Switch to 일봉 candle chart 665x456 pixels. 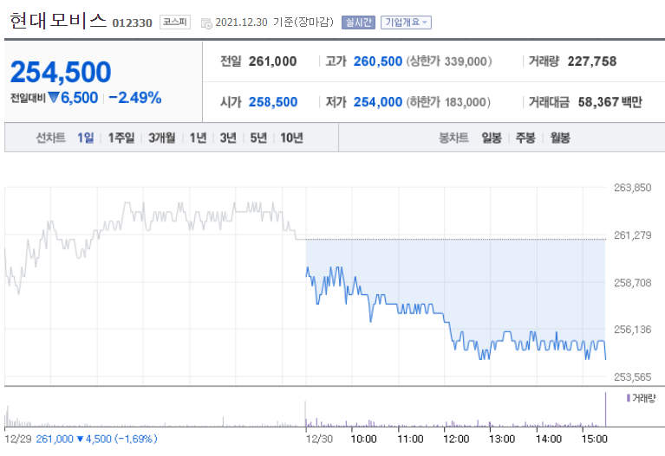coord(492,138)
